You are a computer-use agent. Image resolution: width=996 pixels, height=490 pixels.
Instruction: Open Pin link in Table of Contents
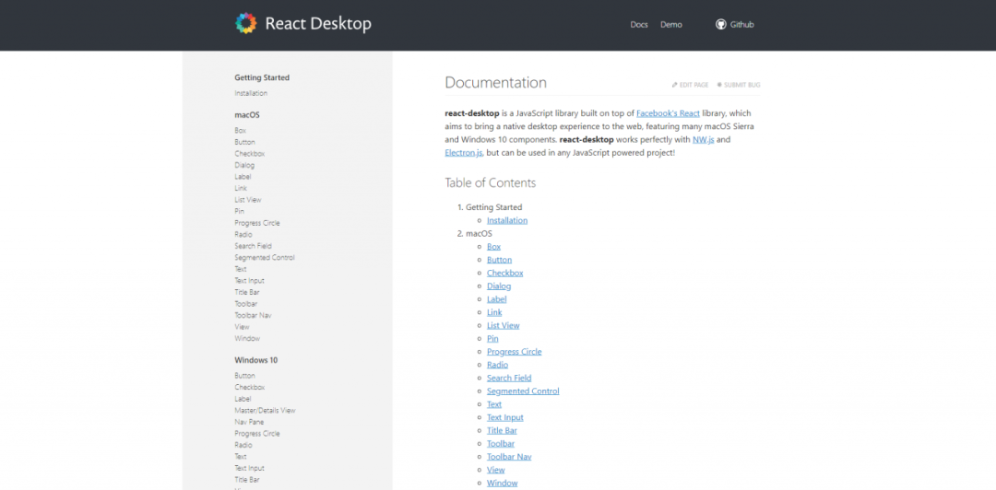(x=492, y=338)
